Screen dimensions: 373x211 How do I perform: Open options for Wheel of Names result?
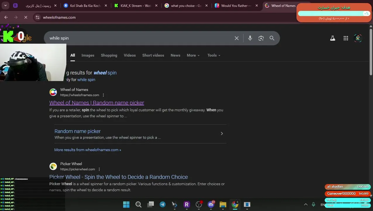click(x=103, y=95)
